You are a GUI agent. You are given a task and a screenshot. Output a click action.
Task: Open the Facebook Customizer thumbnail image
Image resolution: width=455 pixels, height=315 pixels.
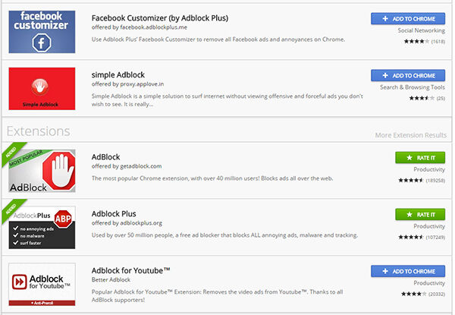click(42, 32)
